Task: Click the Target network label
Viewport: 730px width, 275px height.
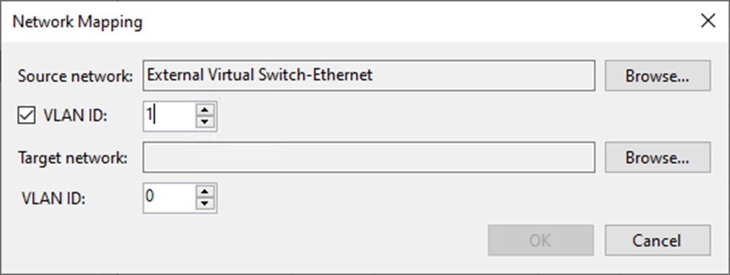Action: tap(72, 158)
